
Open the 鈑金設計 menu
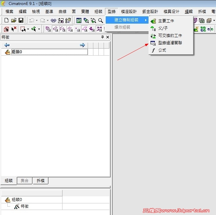[150, 12]
